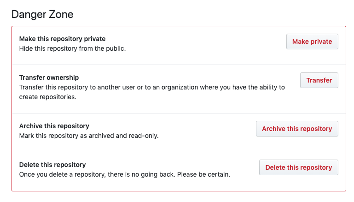Click the bold "Delete this repository" title
Viewport: 354px width, 202px height.
point(52,165)
